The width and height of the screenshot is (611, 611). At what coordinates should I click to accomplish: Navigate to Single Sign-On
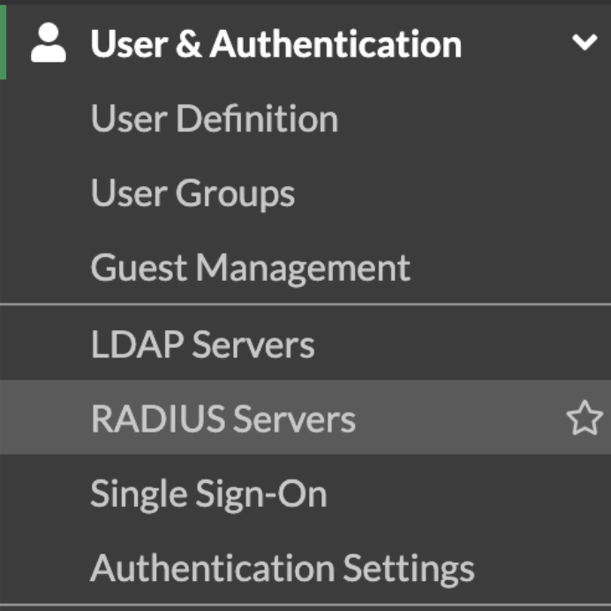click(208, 494)
